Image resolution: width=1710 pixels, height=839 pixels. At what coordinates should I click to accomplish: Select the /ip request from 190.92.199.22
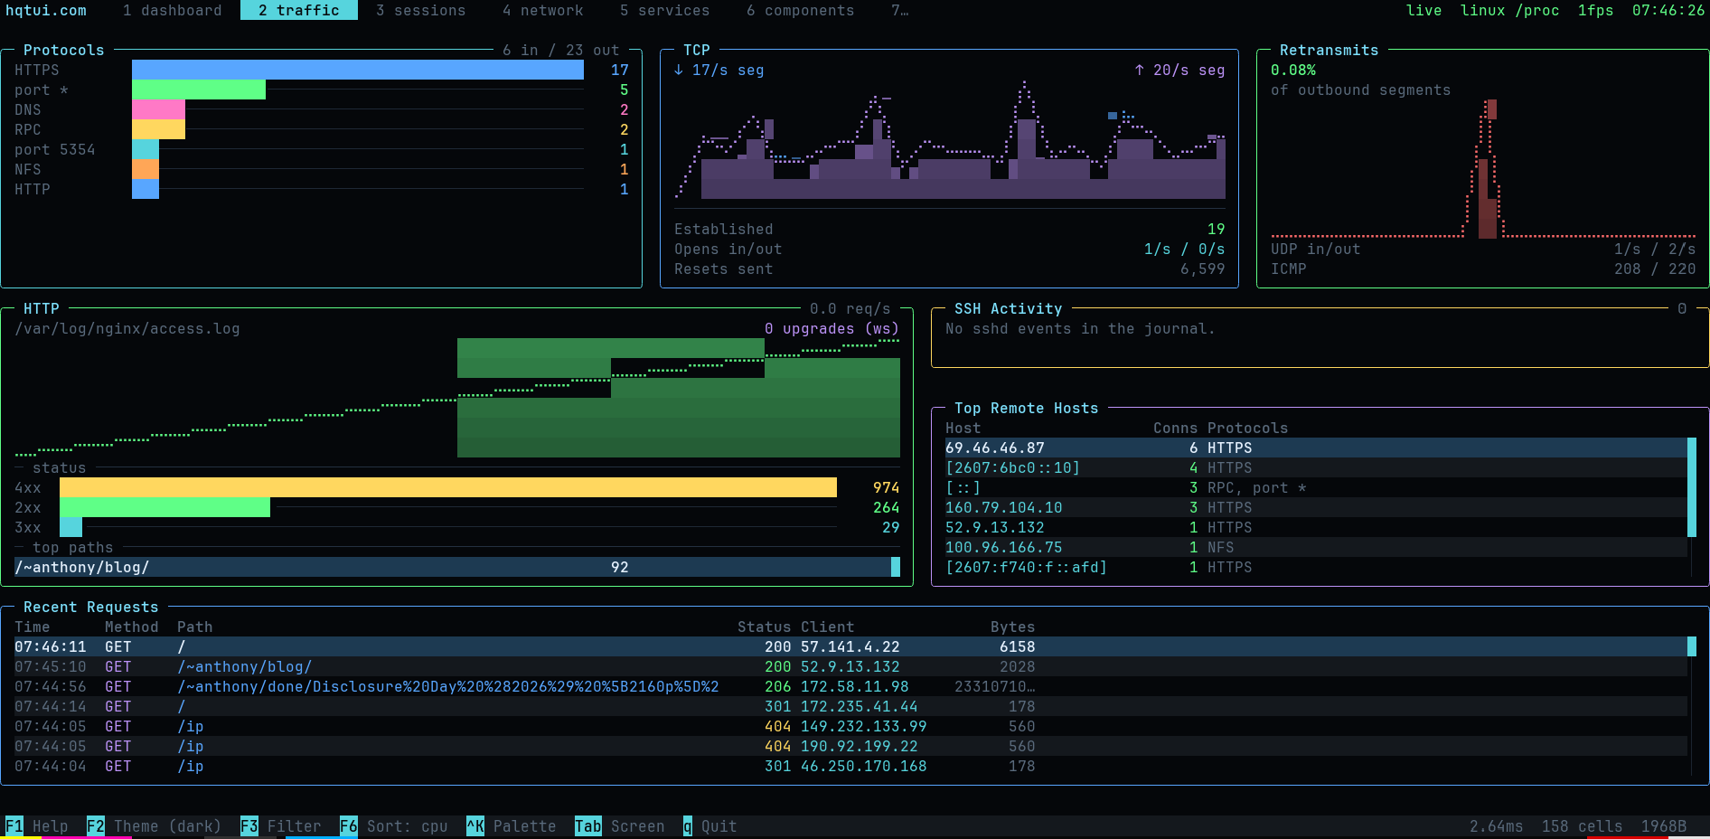850,746
